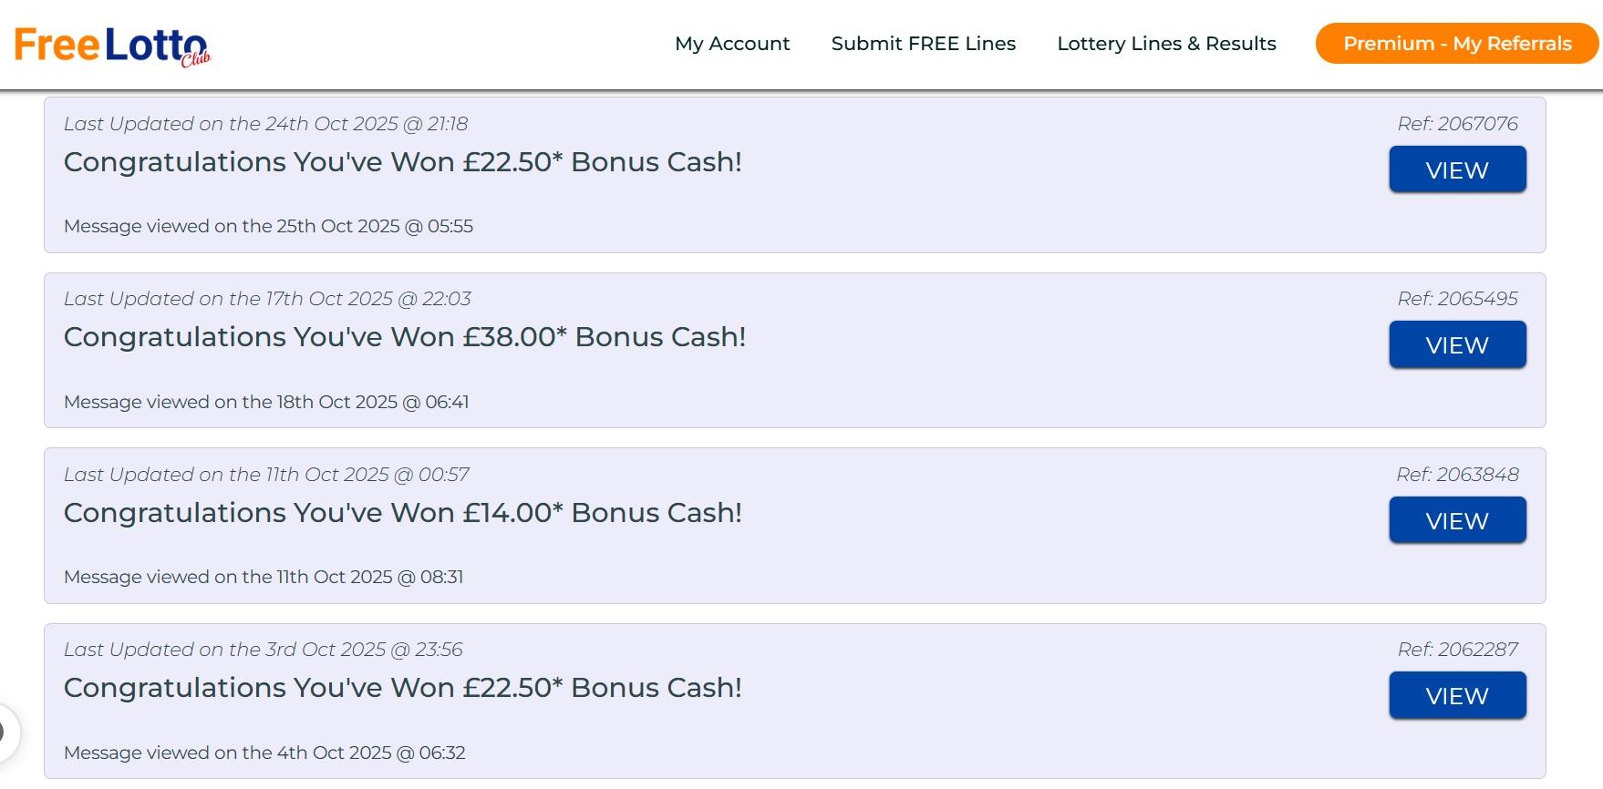Click the Ref: 2063848 reference text
The image size is (1603, 789).
point(1457,475)
